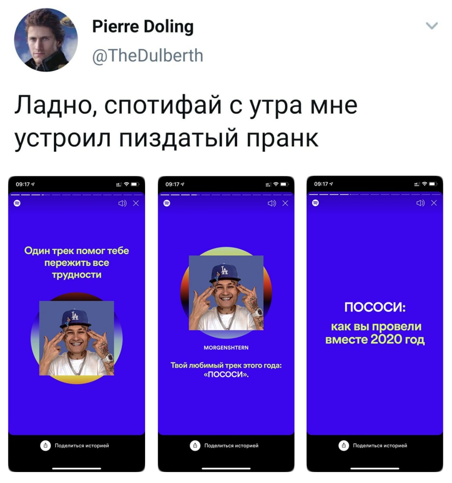Viewport: 452px width, 483px height.
Task: Open Pierre Doling's profile avatar
Action: (46, 40)
